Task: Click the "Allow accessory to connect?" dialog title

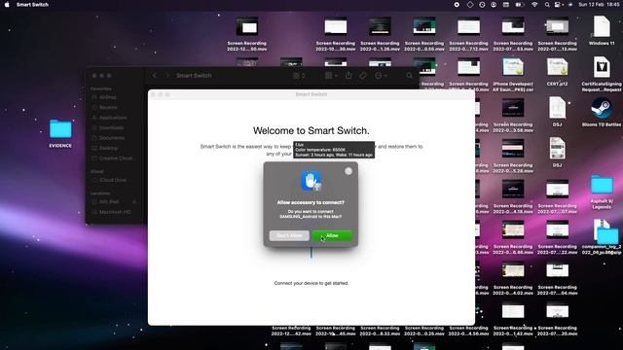Action: point(311,202)
